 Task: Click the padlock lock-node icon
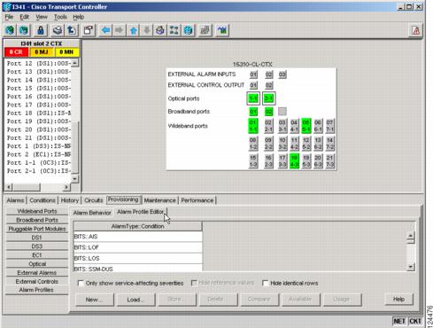[41, 30]
